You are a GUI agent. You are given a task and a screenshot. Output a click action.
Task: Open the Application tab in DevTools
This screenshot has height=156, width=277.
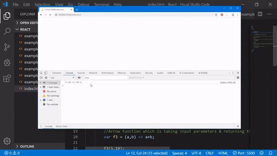pos(135,73)
